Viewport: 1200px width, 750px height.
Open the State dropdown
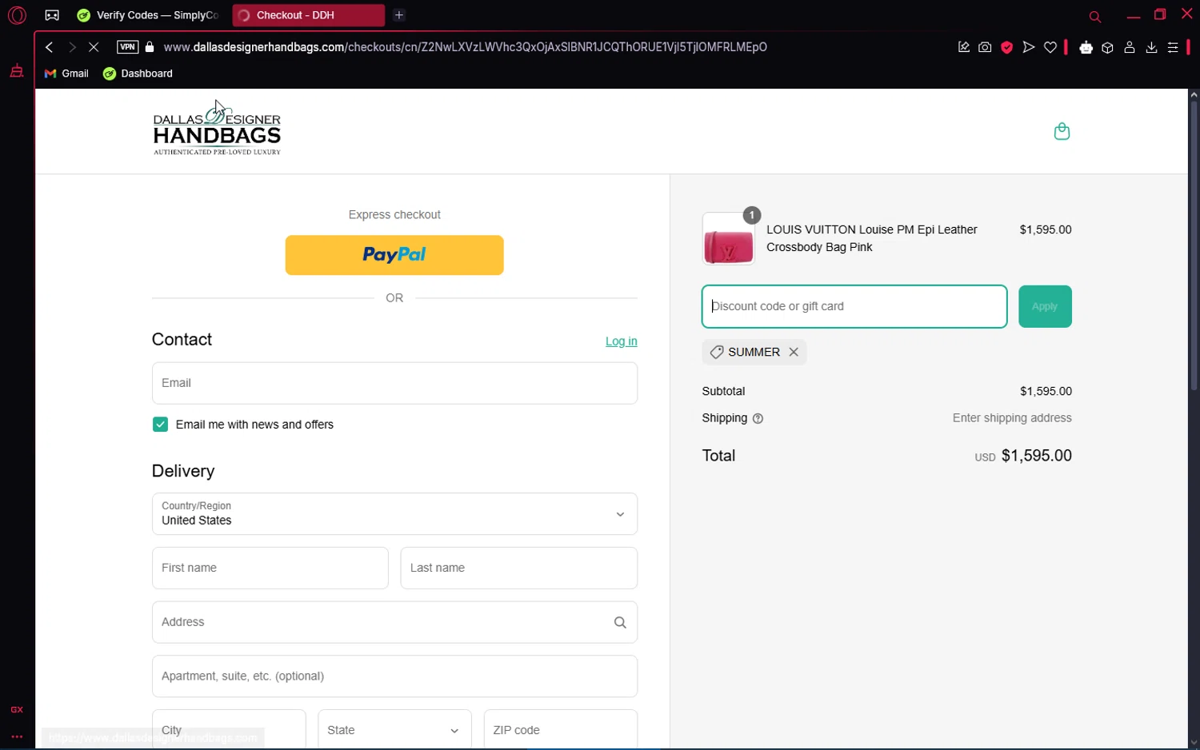pos(394,729)
